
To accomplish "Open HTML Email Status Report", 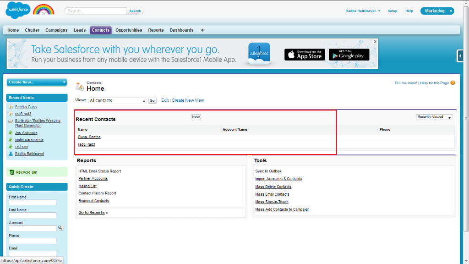I will (99, 171).
